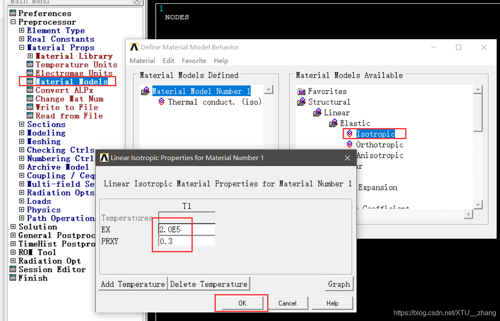Expand the Radiation Opt node
This screenshot has width=500, height=321.
(13, 261)
